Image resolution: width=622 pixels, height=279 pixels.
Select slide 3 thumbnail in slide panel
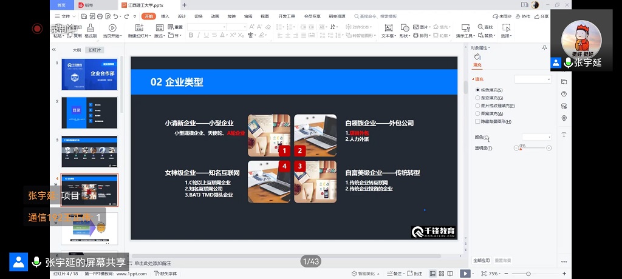click(x=89, y=152)
